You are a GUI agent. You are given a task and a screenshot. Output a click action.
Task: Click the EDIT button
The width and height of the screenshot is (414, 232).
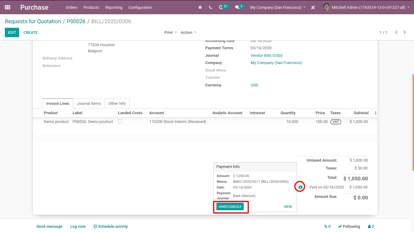tap(12, 33)
